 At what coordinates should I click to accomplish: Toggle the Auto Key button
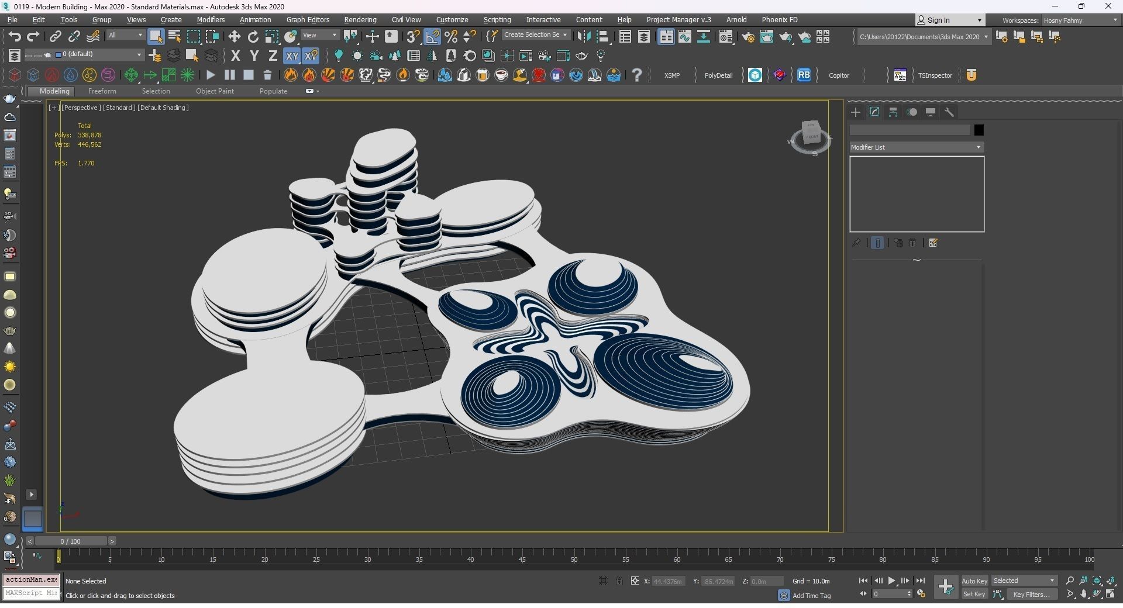pos(974,581)
